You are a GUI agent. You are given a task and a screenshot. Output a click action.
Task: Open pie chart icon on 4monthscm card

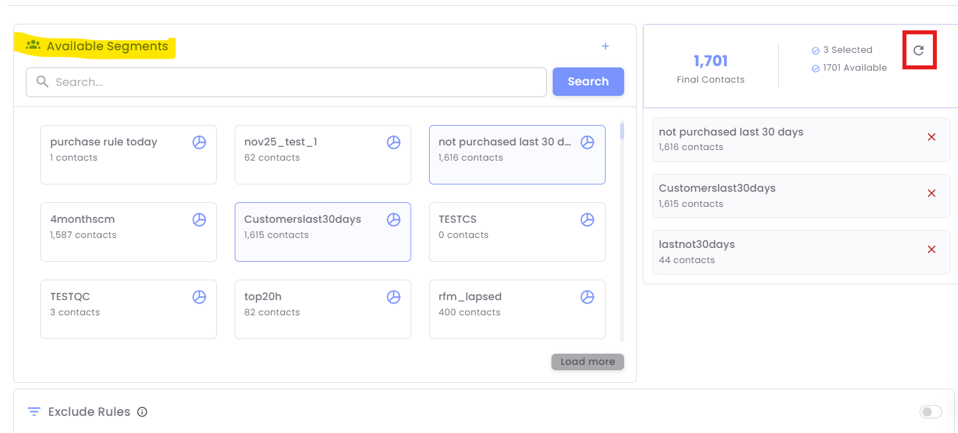(199, 219)
